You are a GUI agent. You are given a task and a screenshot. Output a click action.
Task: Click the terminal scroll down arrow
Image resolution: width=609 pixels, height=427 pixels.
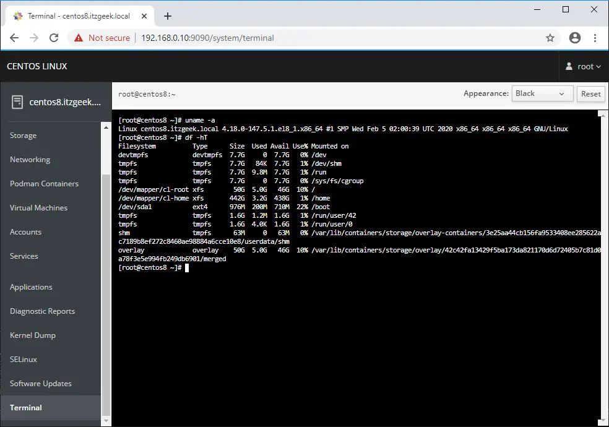click(603, 421)
